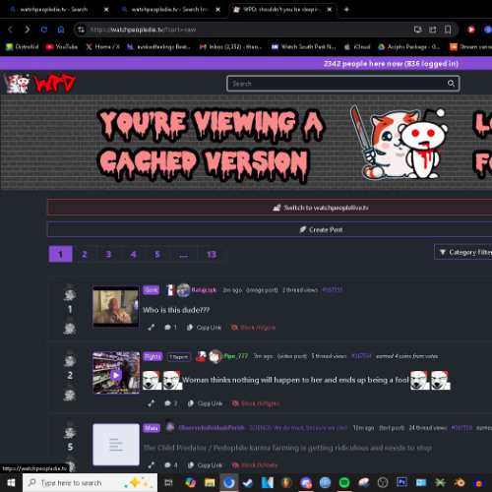492x492 pixels.
Task: Click Switch to watchpeoplelive.tv
Action: 270,208
